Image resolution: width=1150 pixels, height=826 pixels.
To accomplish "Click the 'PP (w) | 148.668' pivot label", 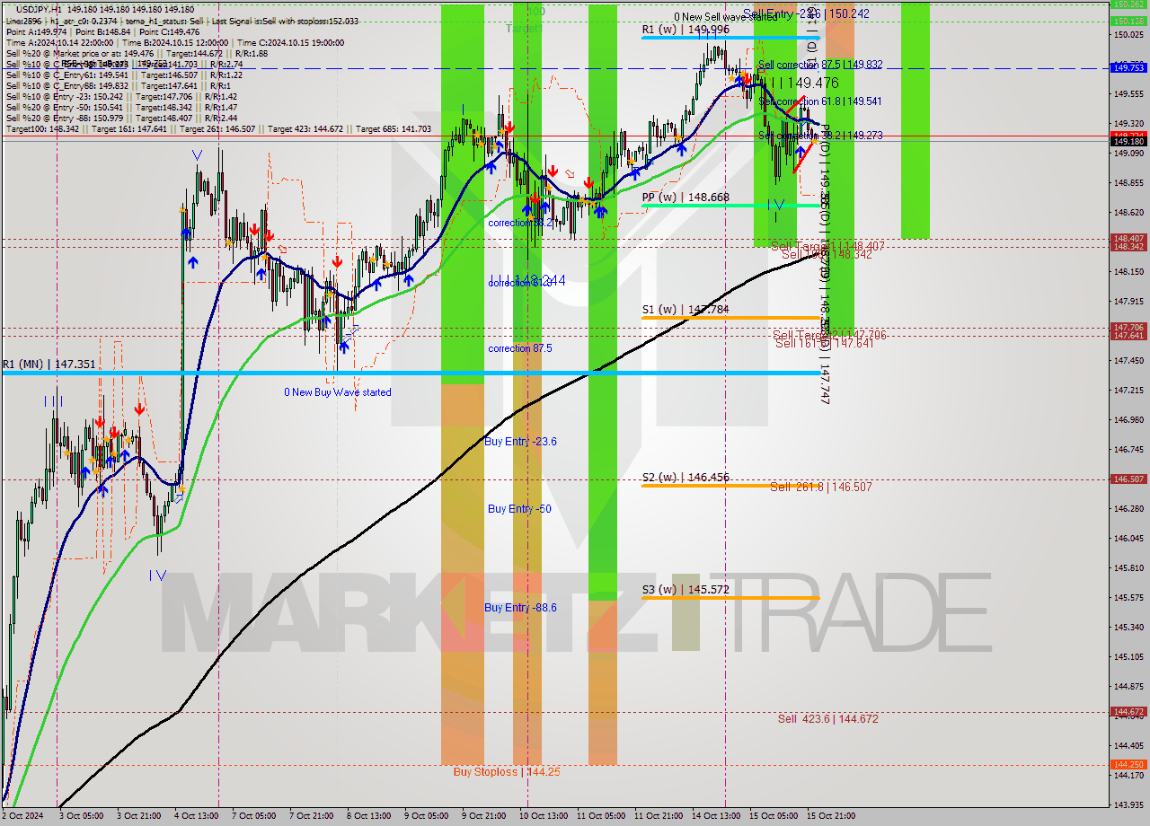I will [686, 198].
